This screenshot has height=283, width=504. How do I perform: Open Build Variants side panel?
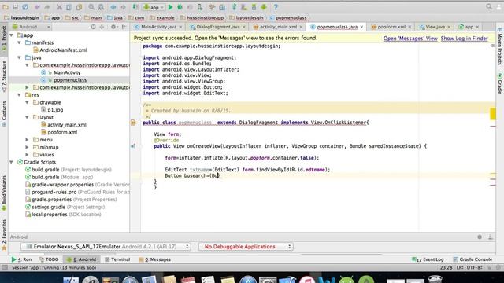pos(4,193)
